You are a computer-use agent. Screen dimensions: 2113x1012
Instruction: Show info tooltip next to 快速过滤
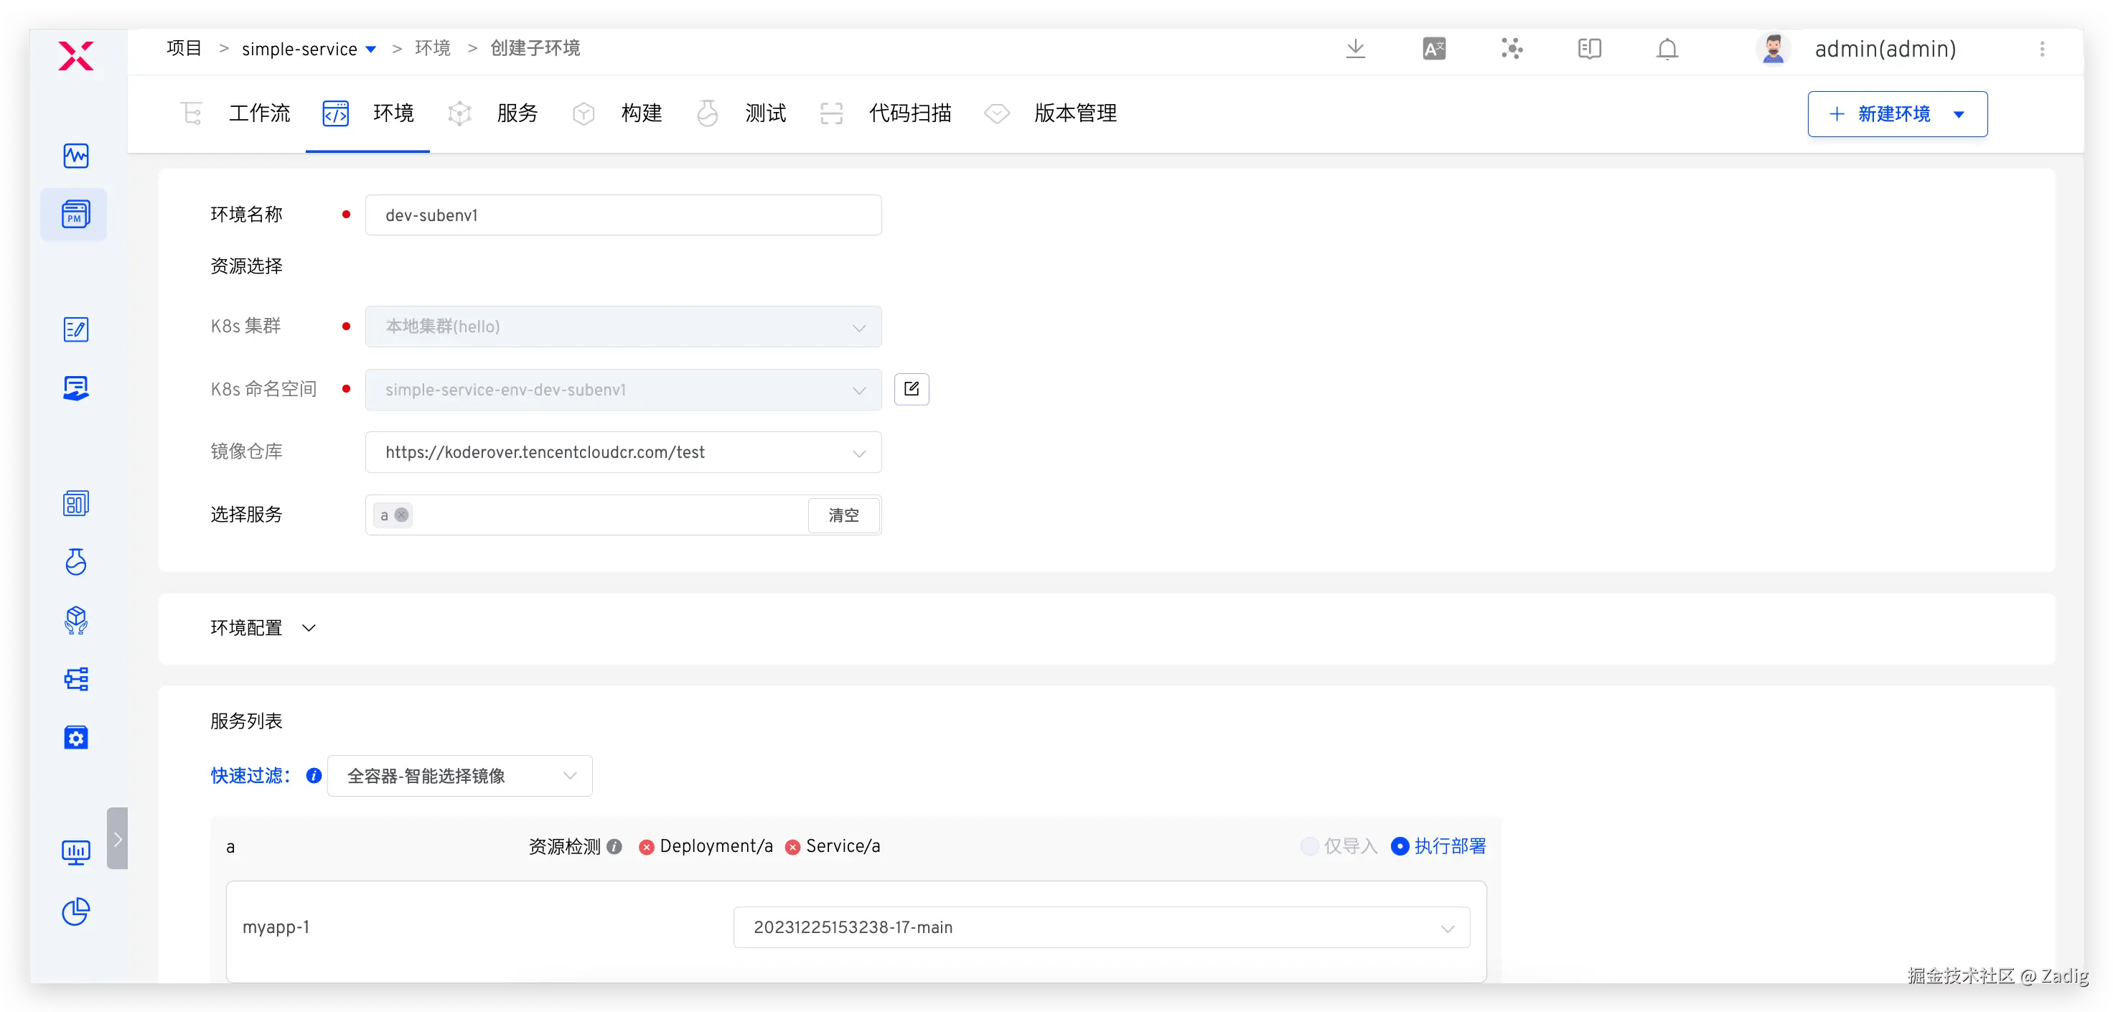pos(314,776)
